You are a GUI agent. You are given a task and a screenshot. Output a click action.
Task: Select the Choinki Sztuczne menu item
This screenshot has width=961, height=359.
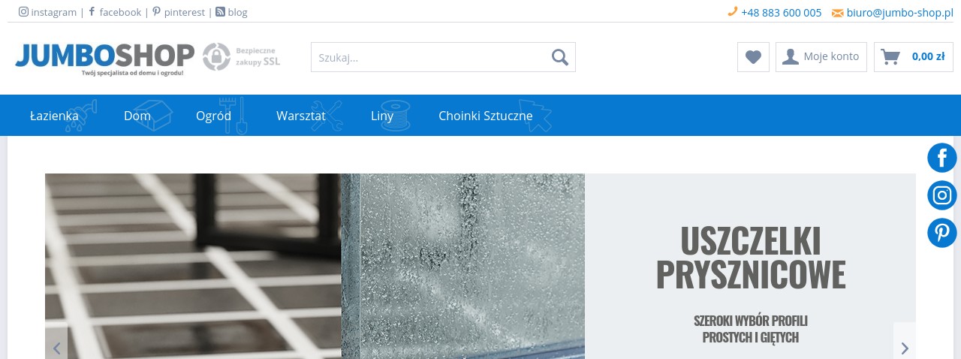[486, 116]
